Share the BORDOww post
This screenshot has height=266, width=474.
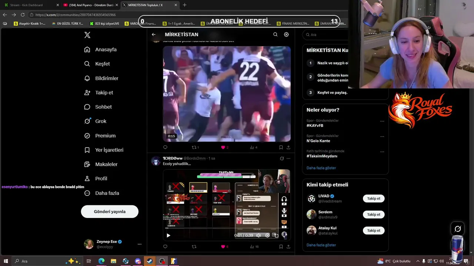pyautogui.click(x=288, y=246)
